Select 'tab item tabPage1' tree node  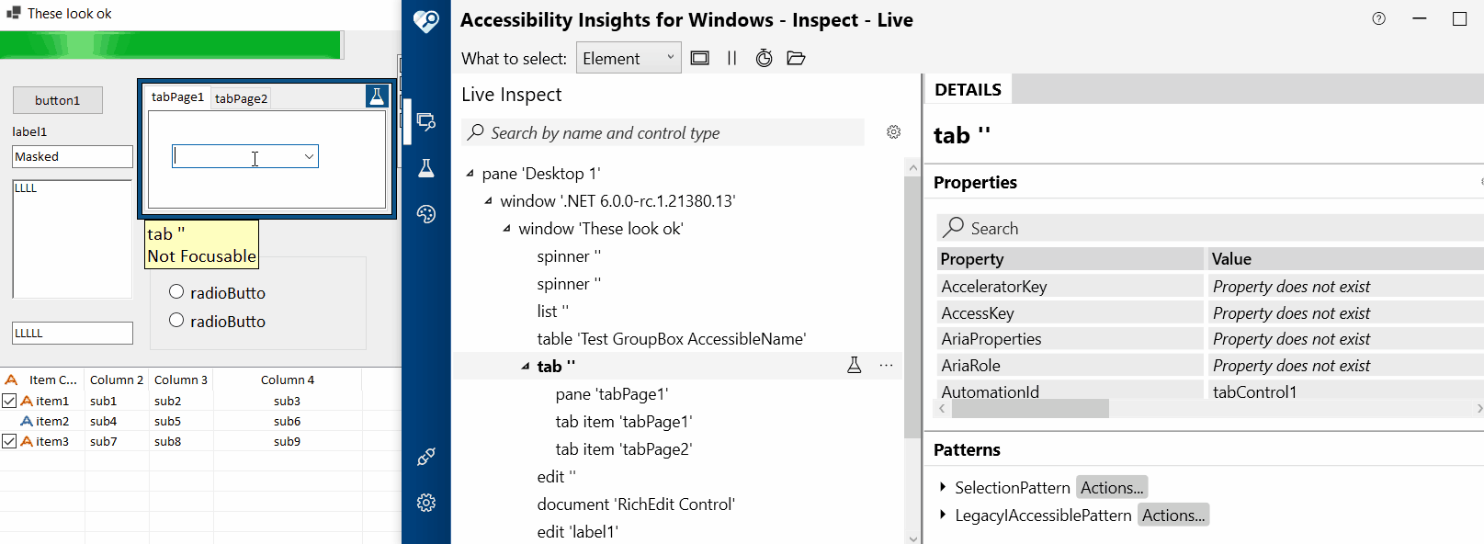[x=623, y=422]
